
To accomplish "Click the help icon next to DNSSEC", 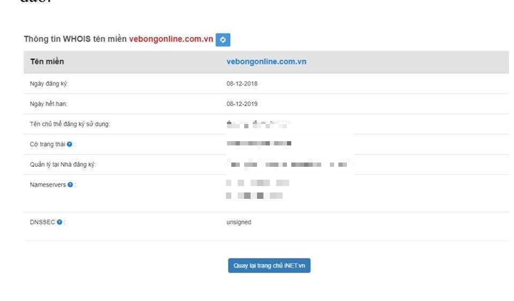I will (x=59, y=222).
